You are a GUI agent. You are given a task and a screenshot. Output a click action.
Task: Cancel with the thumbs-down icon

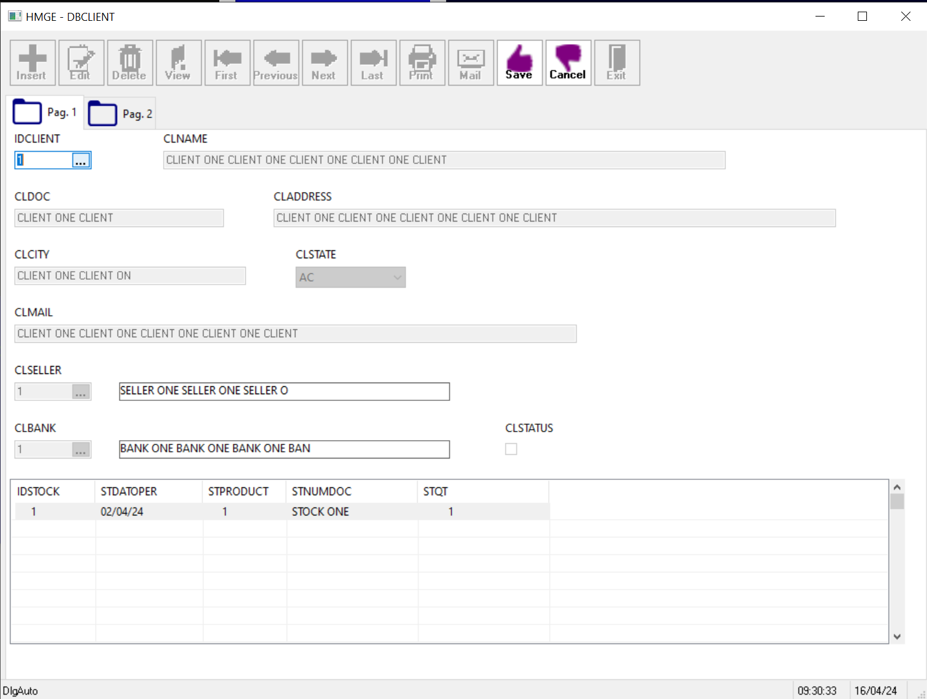click(x=568, y=62)
